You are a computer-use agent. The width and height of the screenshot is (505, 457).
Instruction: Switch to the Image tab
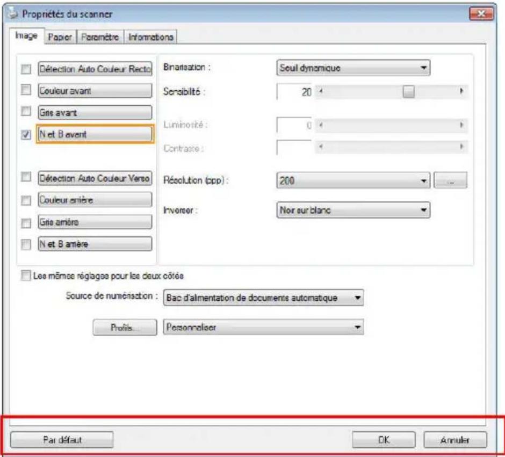[x=26, y=36]
